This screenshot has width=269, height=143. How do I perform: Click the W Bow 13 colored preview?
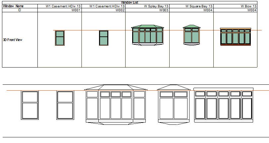[x=236, y=37]
